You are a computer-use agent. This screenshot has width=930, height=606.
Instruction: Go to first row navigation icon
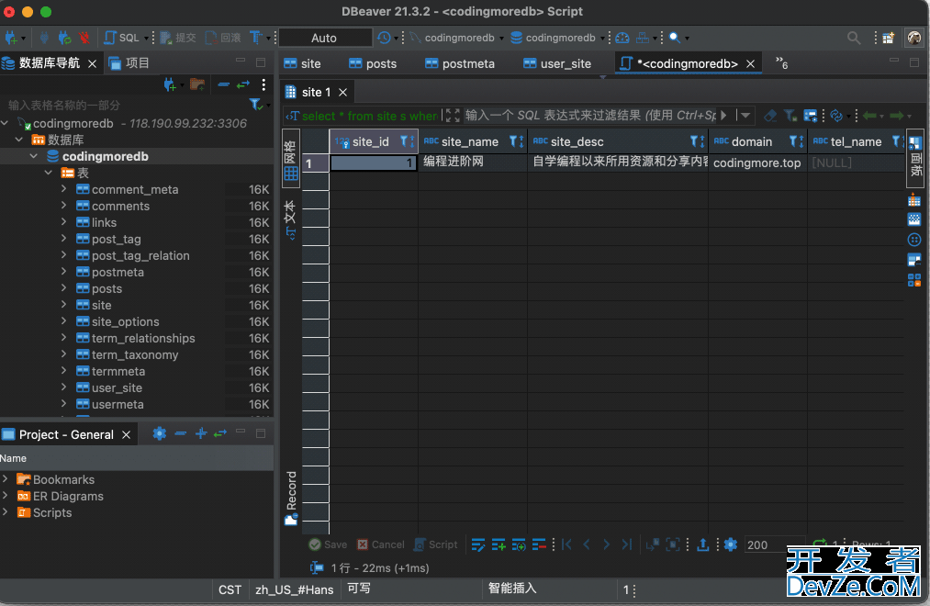tap(566, 544)
